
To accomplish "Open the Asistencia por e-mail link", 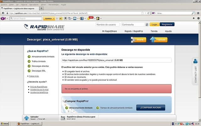I will tap(39, 89).
